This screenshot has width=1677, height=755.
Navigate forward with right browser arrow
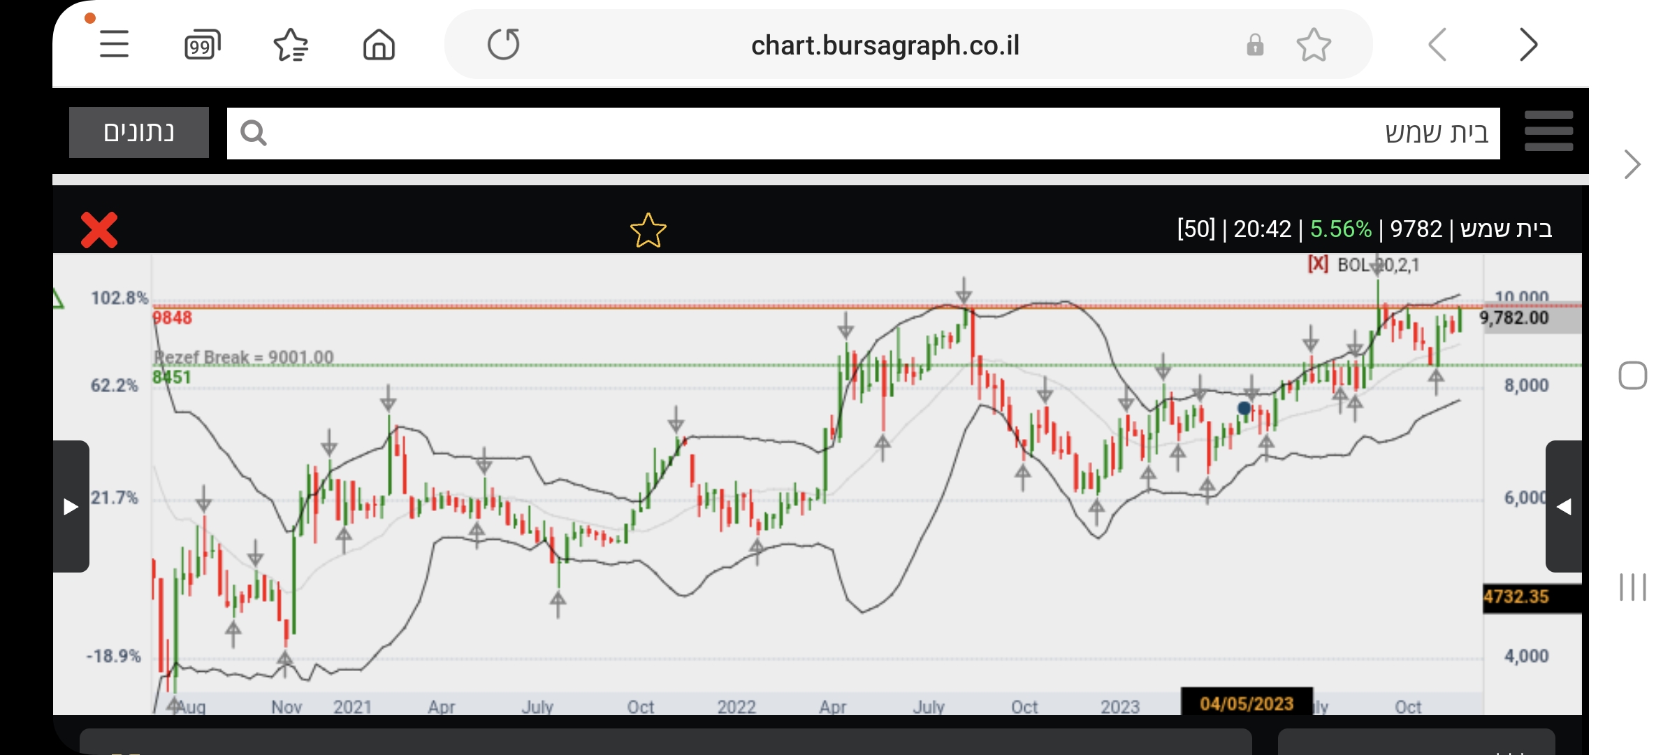(x=1528, y=45)
